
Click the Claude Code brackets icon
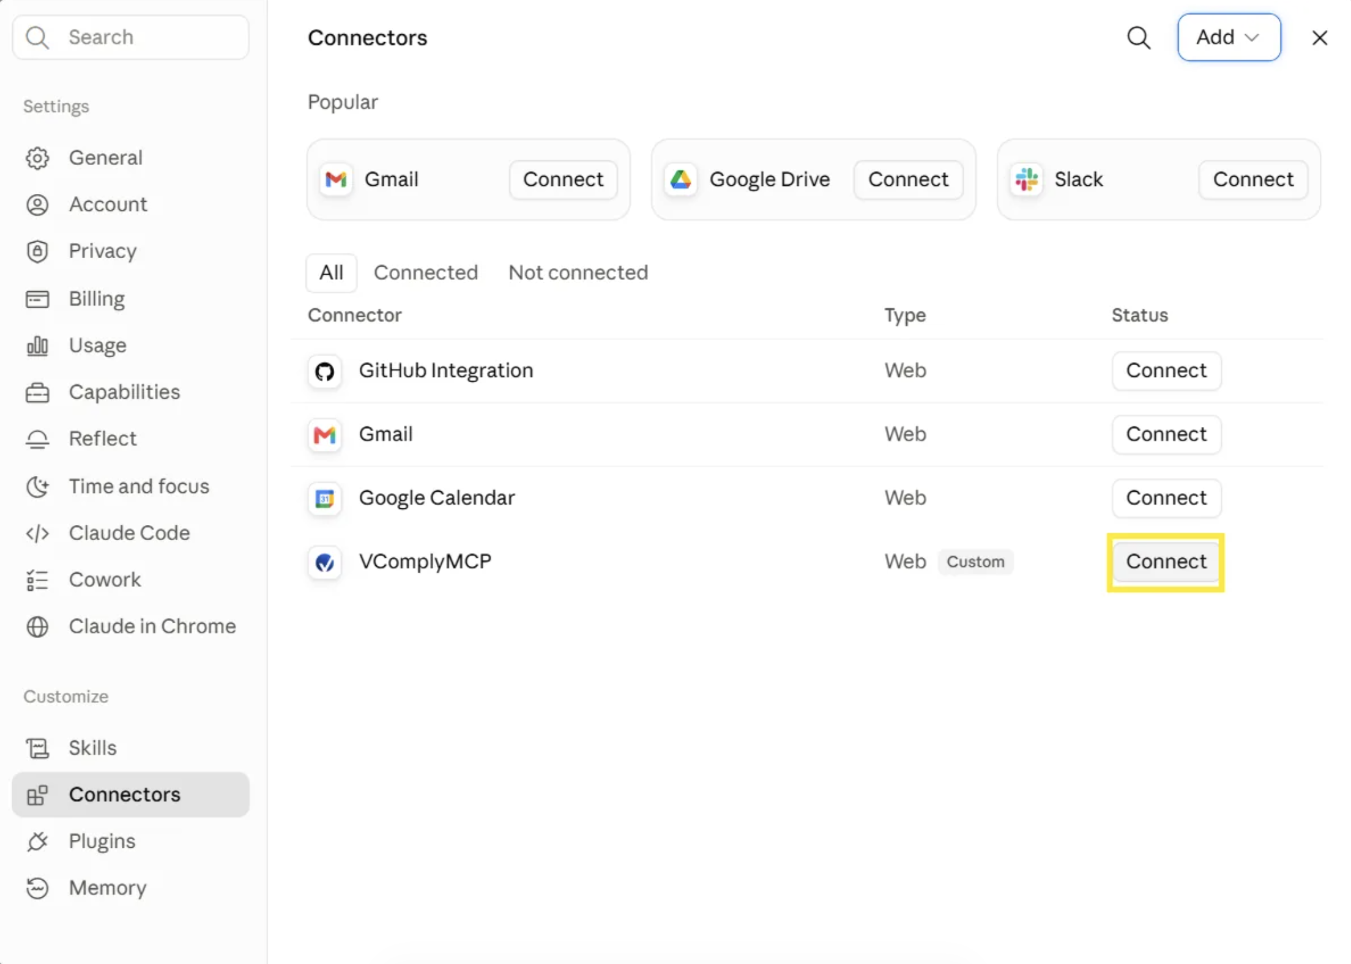(37, 533)
